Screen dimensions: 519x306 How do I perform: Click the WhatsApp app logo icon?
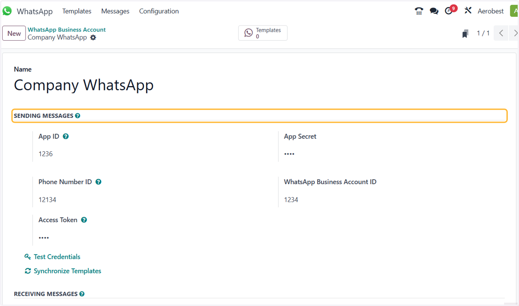click(7, 11)
